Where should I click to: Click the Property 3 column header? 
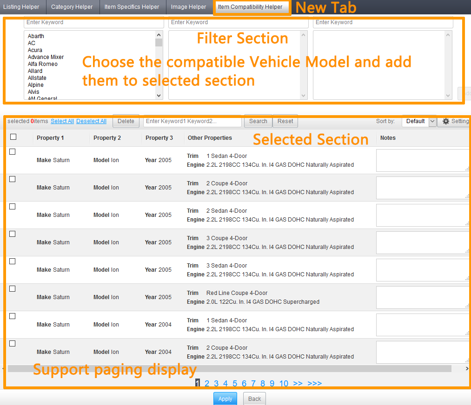[x=159, y=137]
